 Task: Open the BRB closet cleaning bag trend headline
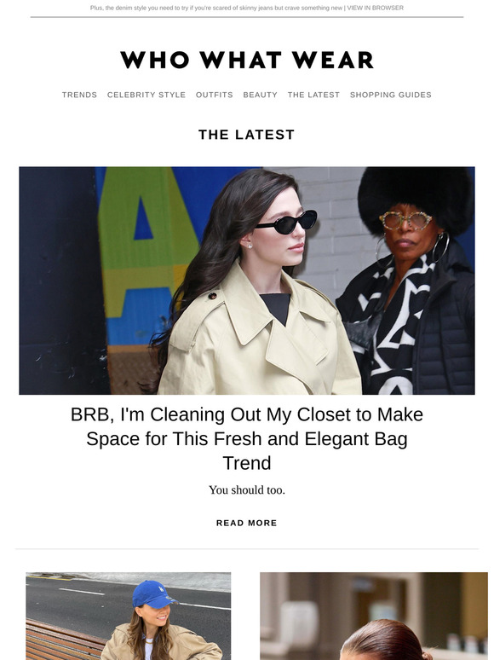pos(247,438)
